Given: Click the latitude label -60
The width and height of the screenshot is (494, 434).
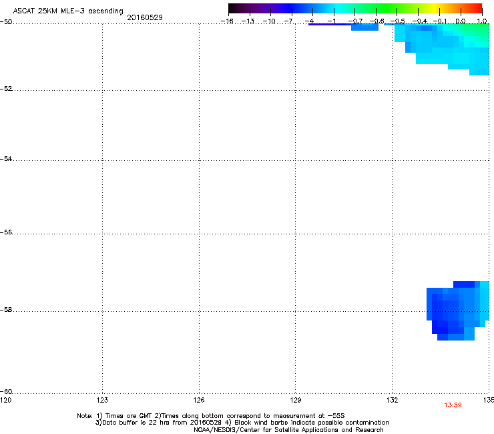Looking at the screenshot, I should click(6, 391).
